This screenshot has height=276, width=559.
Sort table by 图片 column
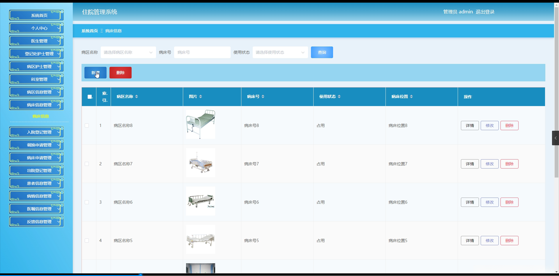[x=201, y=96]
